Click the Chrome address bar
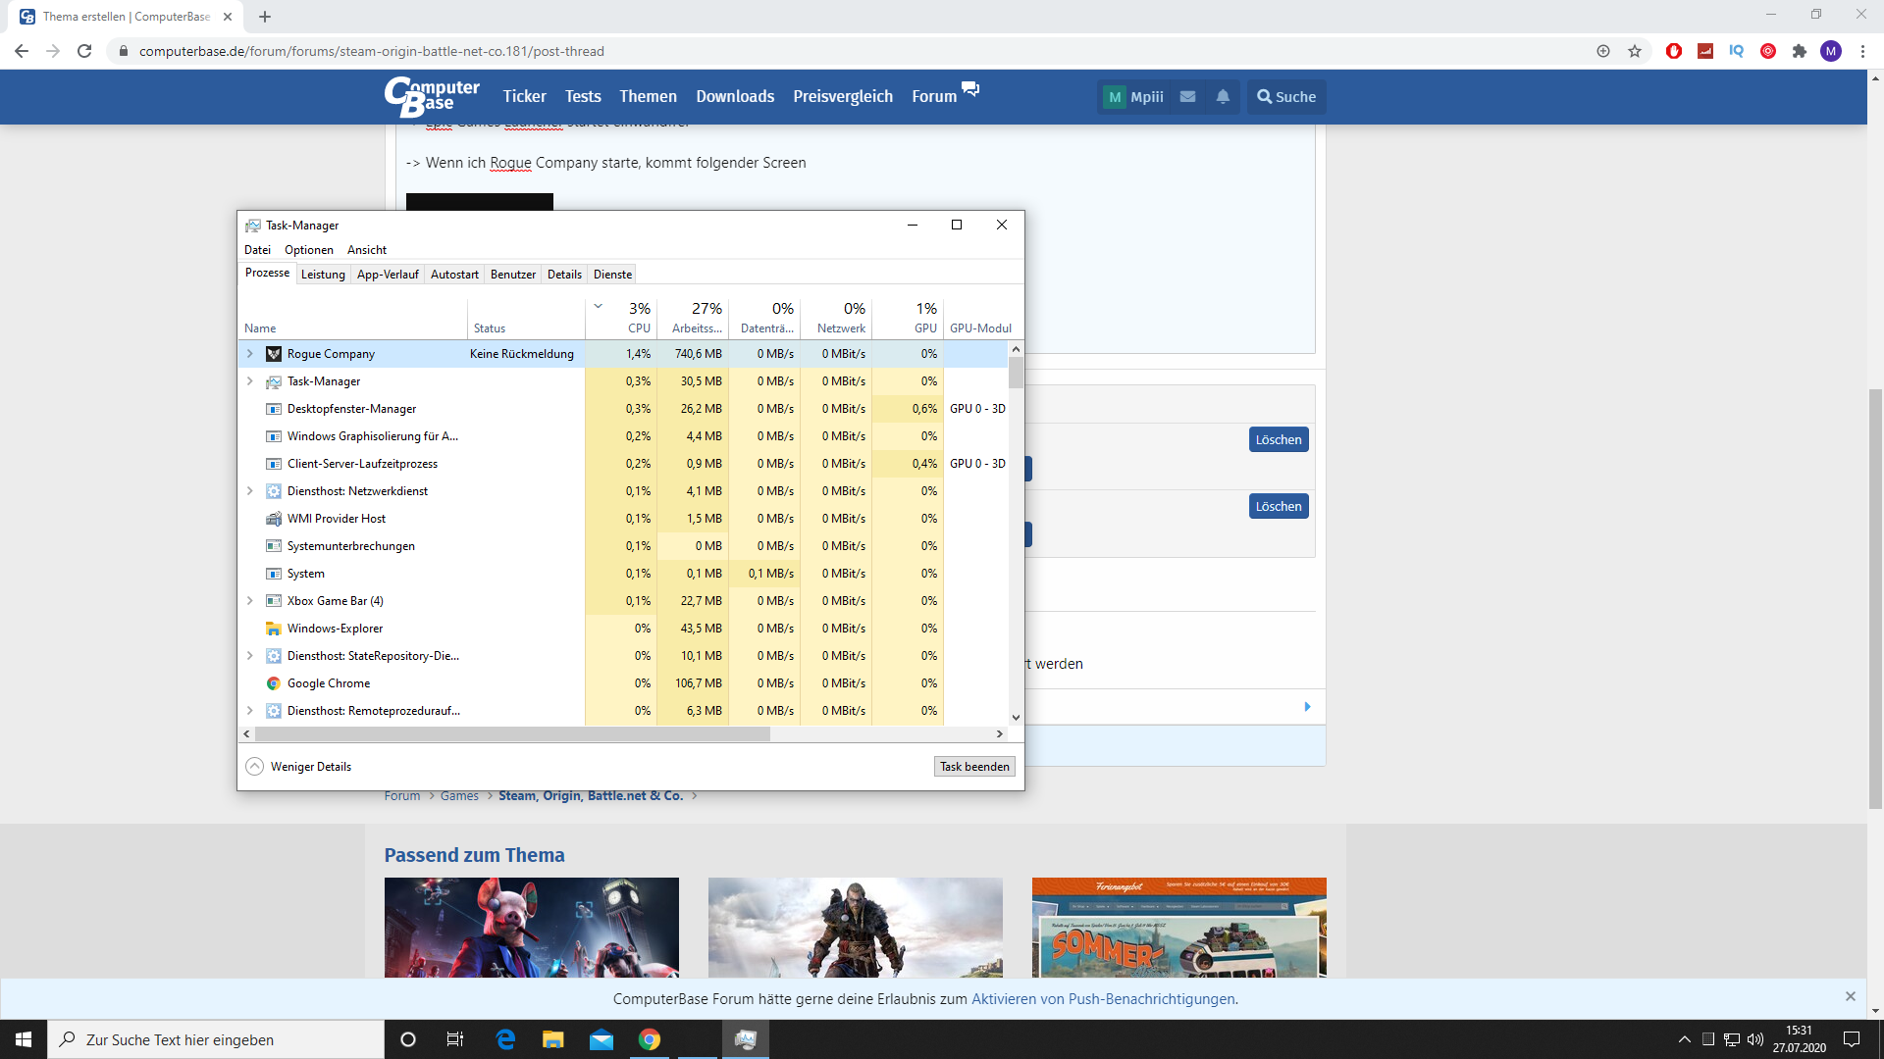Screen dimensions: 1884x1059 coord(854,51)
